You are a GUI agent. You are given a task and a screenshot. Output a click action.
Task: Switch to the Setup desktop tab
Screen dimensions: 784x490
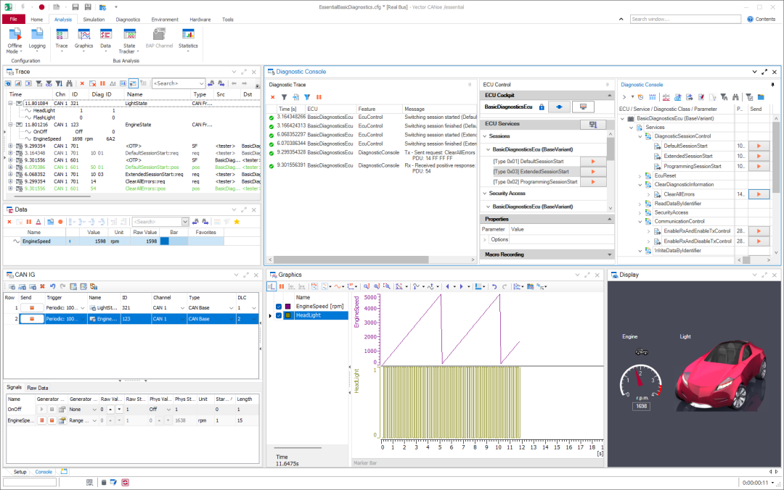point(20,472)
